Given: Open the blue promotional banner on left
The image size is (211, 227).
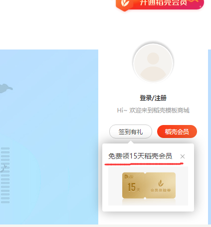Looking at the screenshot, I should click(x=49, y=137).
